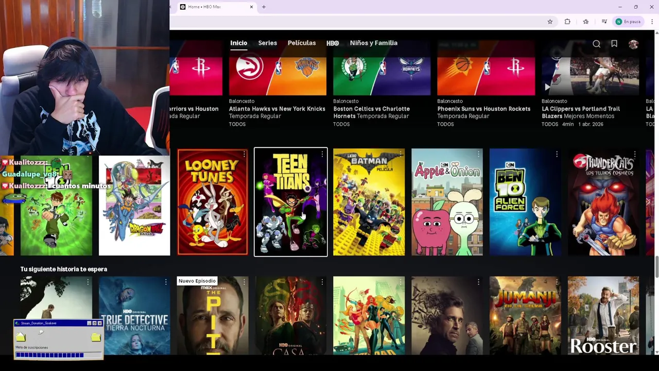Screen dimensions: 659x371
Task: Open the Jumanji poster
Action: pos(525,315)
